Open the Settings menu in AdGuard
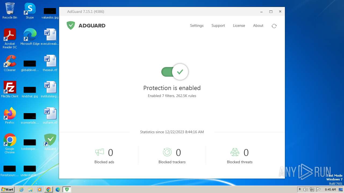This screenshot has height=193, width=344. pyautogui.click(x=197, y=25)
